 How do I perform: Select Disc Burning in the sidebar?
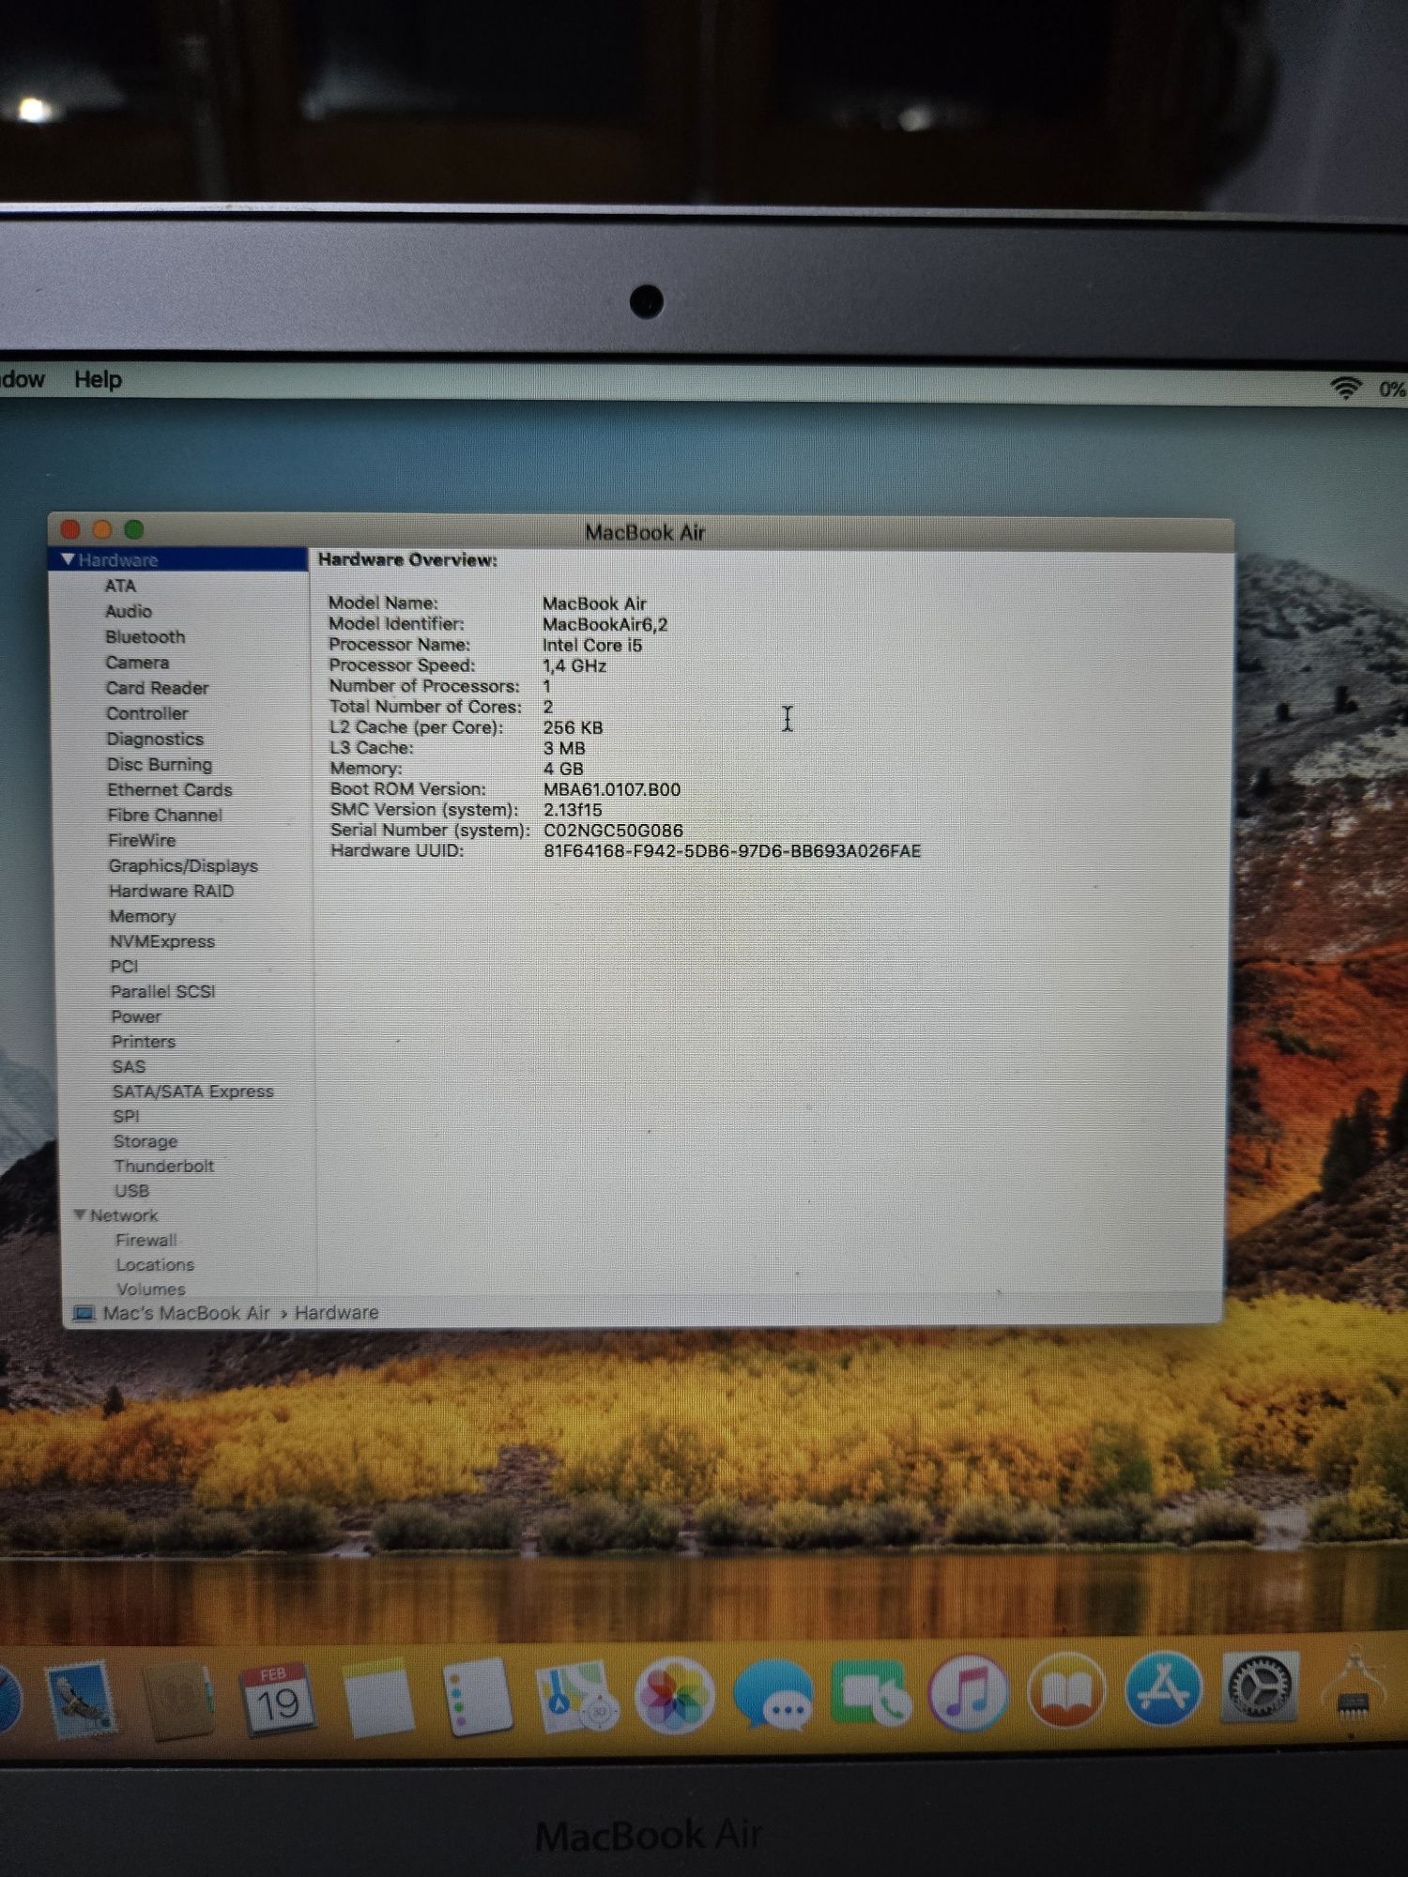tap(160, 764)
